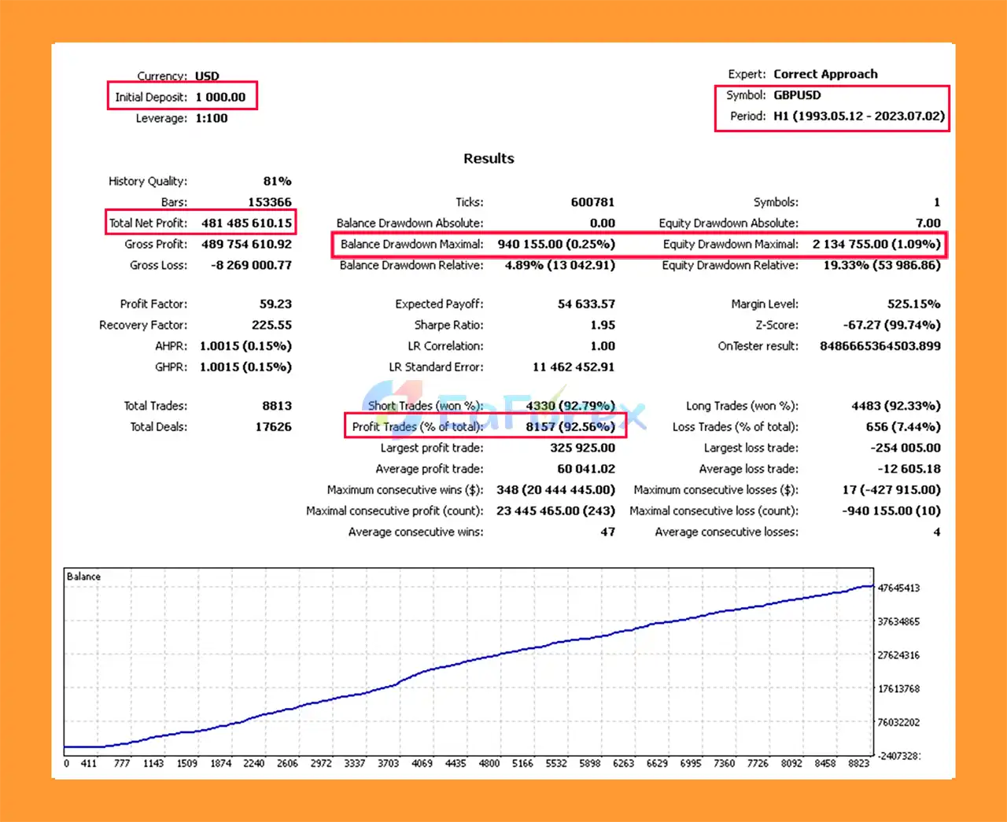Click the Sharpe Ratio value 1.95
Image resolution: width=1007 pixels, height=822 pixels.
tap(603, 326)
